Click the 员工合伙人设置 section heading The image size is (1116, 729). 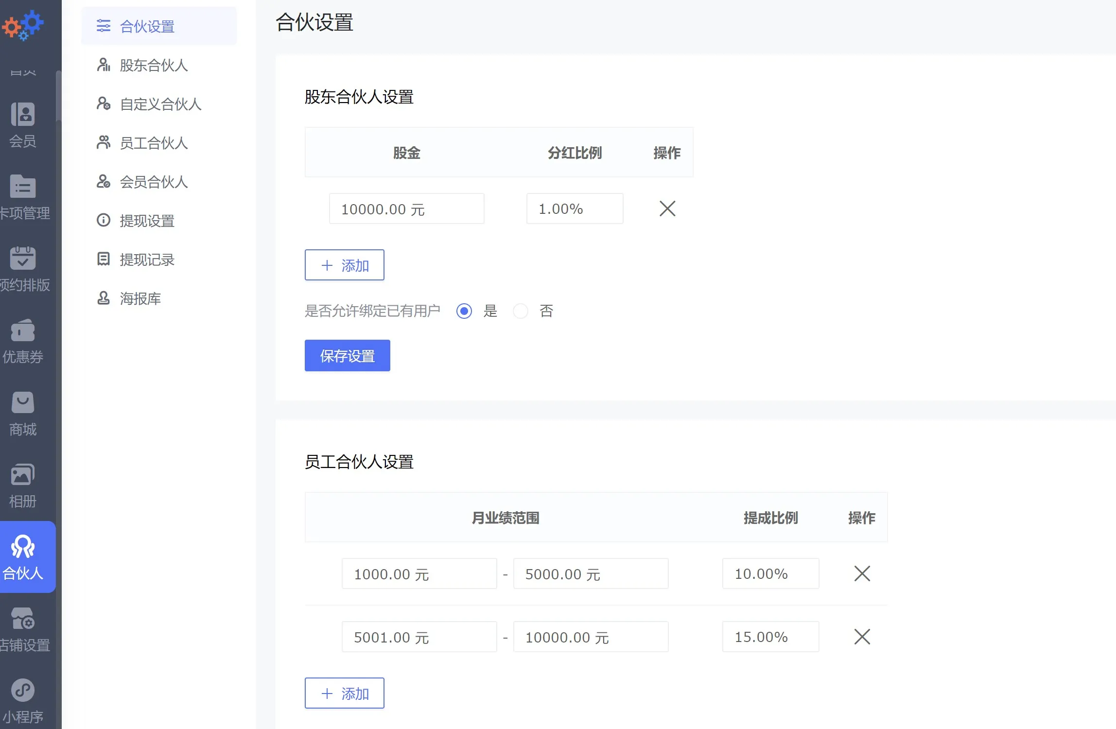(x=359, y=462)
